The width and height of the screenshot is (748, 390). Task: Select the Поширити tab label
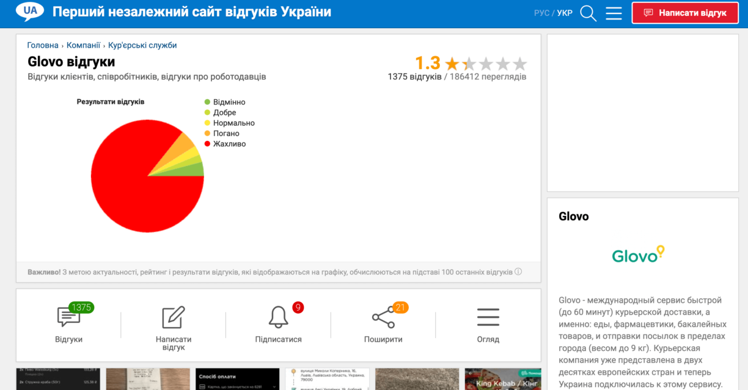(x=383, y=339)
